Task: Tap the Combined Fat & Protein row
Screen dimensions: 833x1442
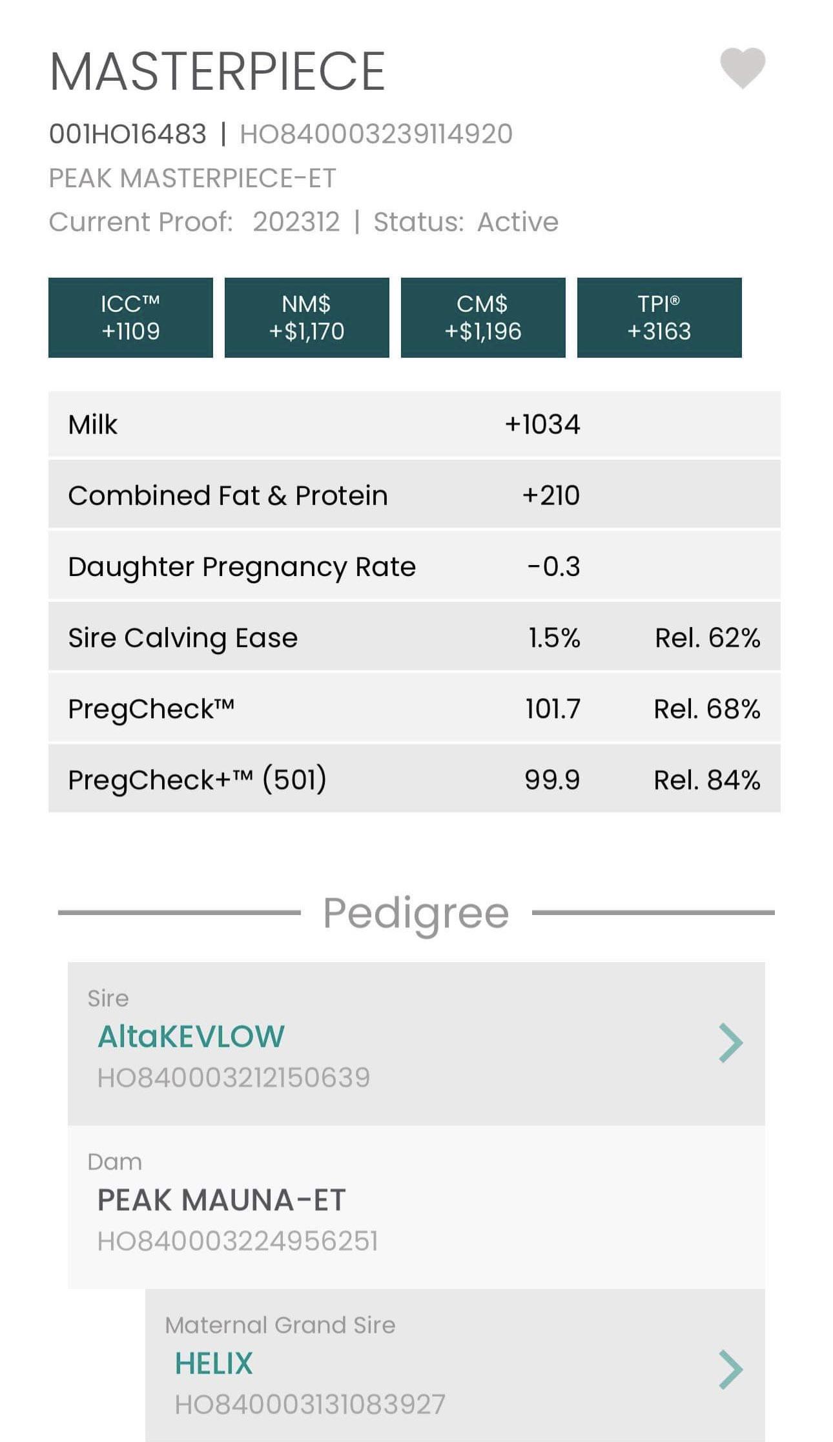Action: pyautogui.click(x=414, y=495)
